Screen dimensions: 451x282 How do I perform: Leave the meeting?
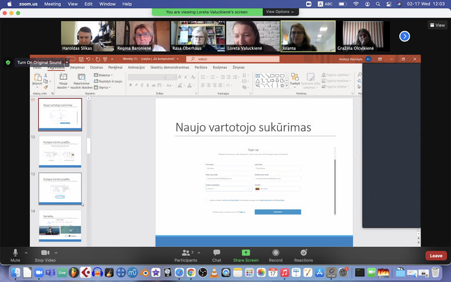pos(436,256)
